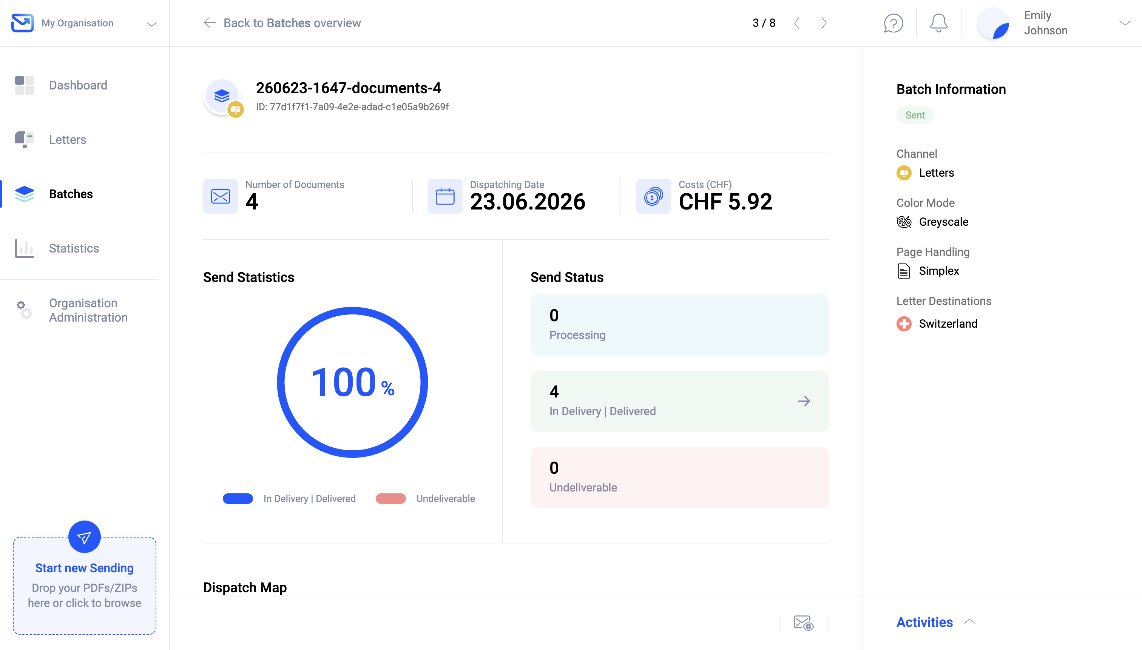Go to previous batch arrow

797,23
